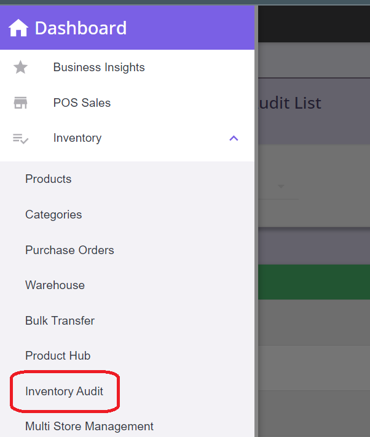Click the Inventory checklist icon
The width and height of the screenshot is (370, 437).
(21, 139)
